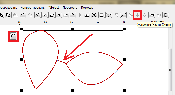
Task: Open the Просмотр menu
Action: 70,8
